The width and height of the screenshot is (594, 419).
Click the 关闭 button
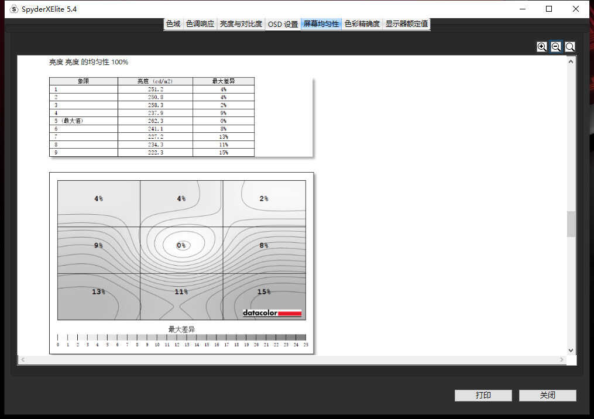[547, 395]
